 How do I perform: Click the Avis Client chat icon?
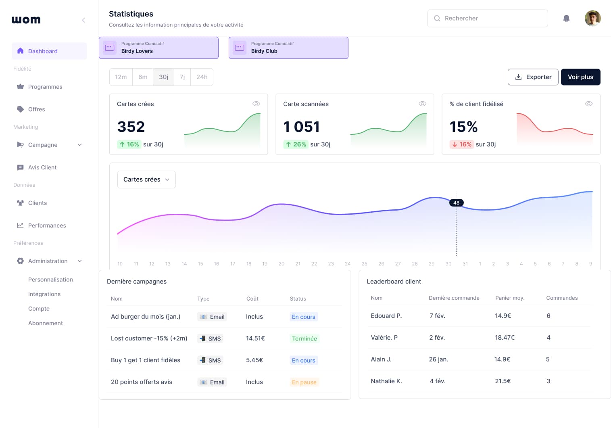[20, 167]
